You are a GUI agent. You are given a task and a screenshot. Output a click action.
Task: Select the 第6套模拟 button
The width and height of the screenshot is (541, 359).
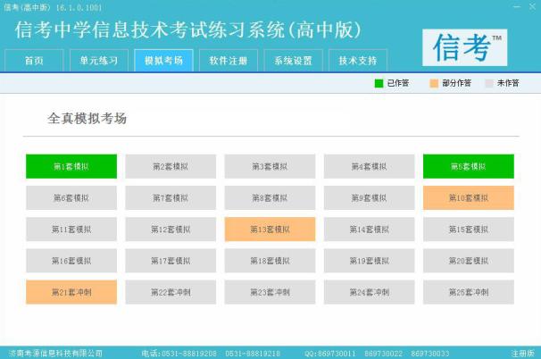point(71,197)
